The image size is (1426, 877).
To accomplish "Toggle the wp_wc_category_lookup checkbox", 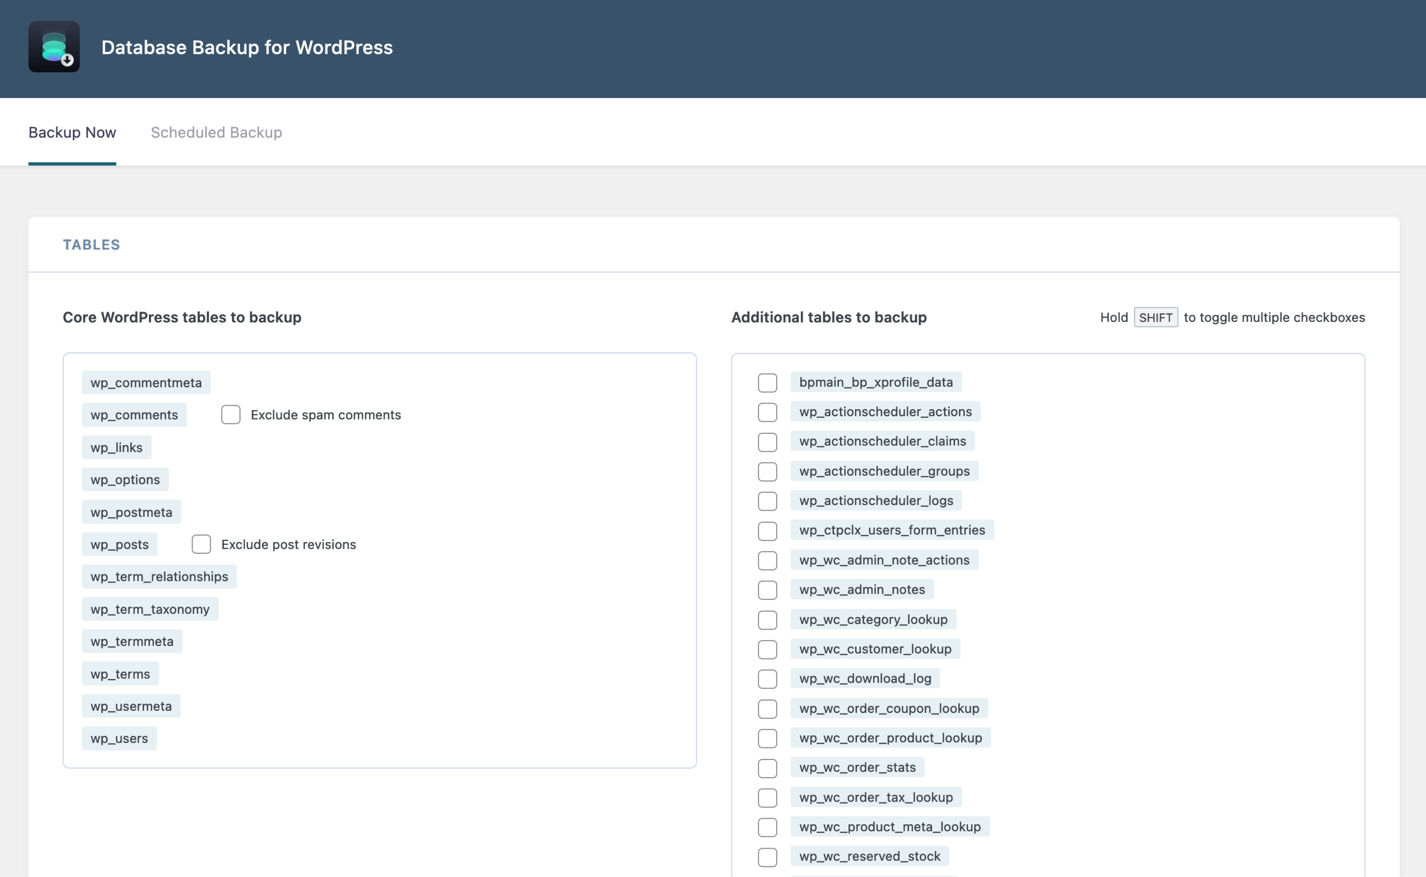I will [768, 620].
